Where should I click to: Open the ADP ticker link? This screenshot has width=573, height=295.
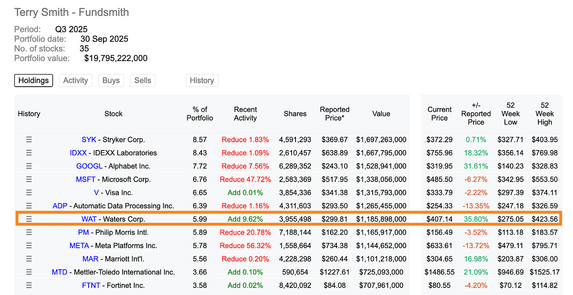pyautogui.click(x=60, y=206)
